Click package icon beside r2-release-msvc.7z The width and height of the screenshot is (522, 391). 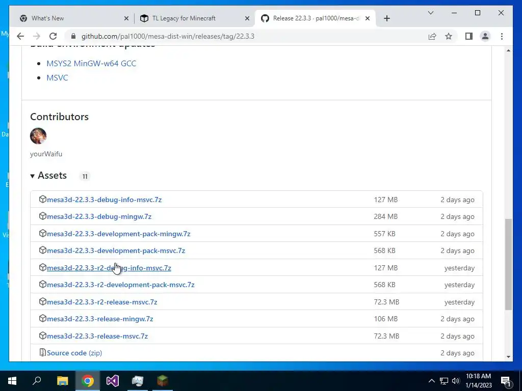tap(43, 301)
